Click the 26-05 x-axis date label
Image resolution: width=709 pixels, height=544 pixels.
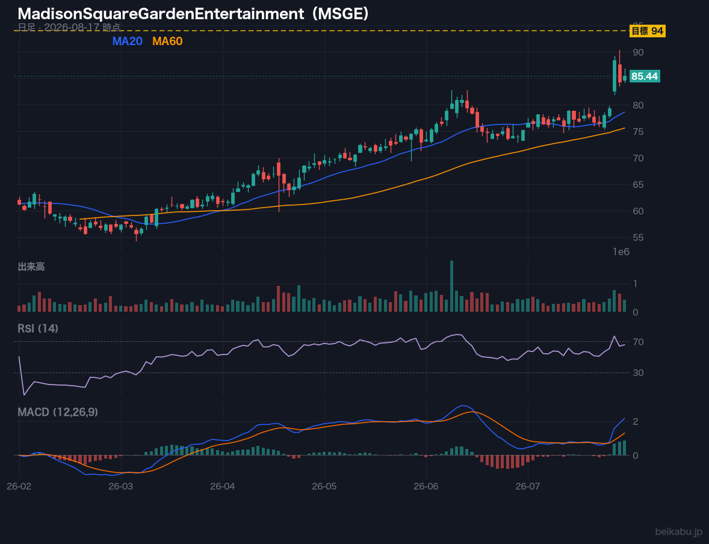(x=324, y=486)
